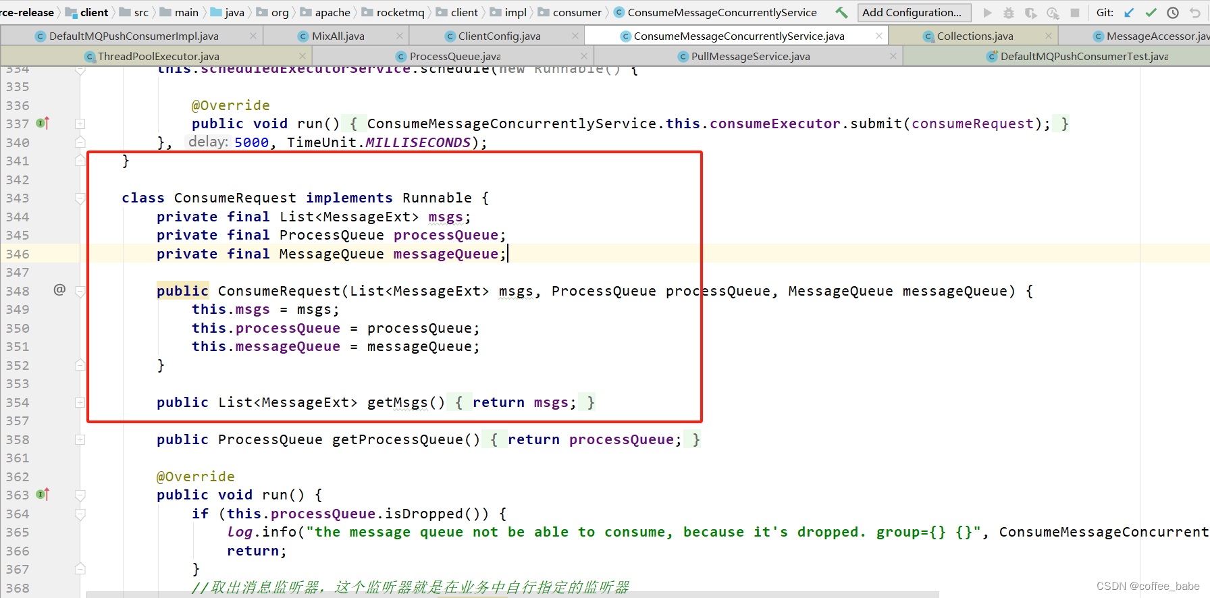The height and width of the screenshot is (598, 1210).
Task: Click the Run arrow icon in toolbar
Action: 988,12
